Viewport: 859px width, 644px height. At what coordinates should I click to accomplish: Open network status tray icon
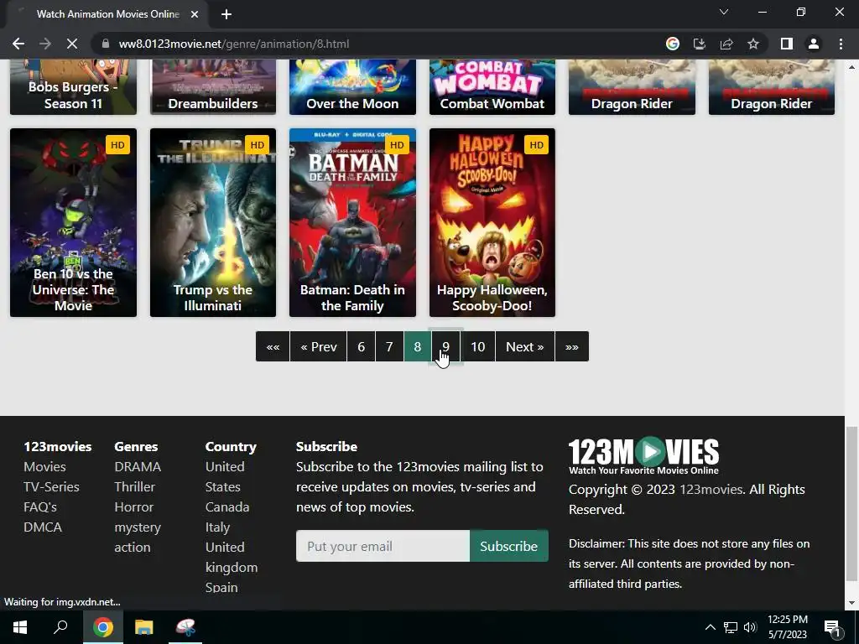point(731,627)
